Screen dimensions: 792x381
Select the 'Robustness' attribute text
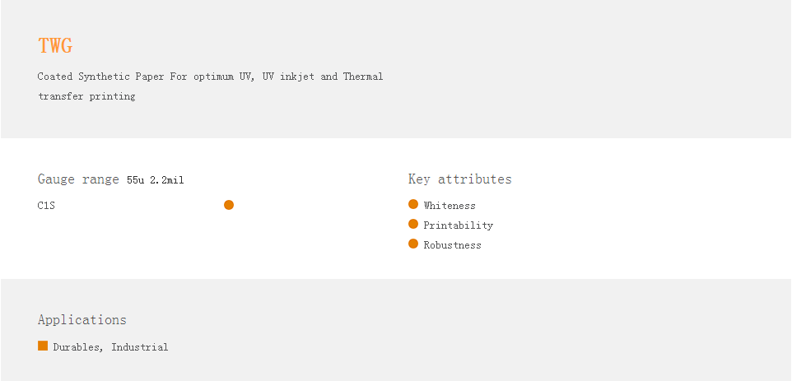coord(452,245)
